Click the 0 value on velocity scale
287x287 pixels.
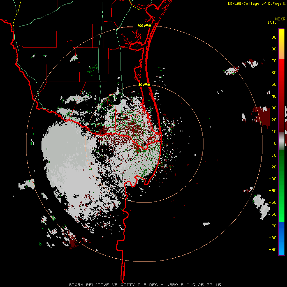(275, 143)
